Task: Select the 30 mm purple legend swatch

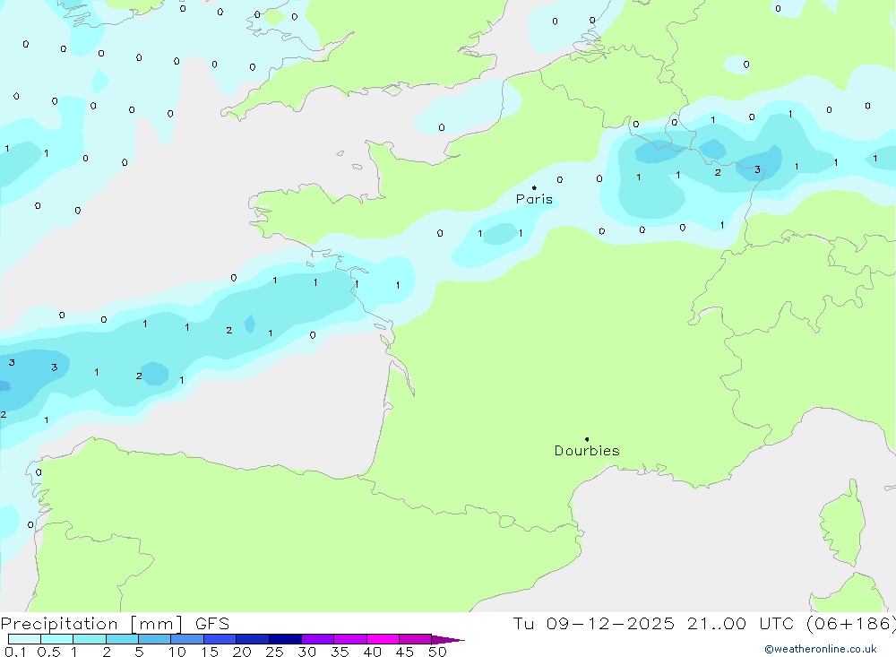Action: (x=317, y=639)
